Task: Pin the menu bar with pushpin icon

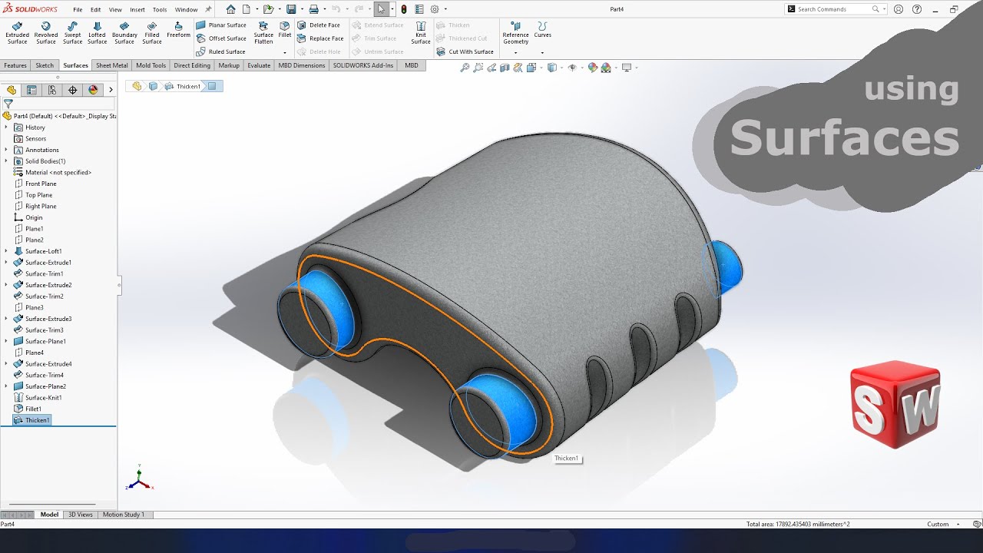Action: point(208,9)
